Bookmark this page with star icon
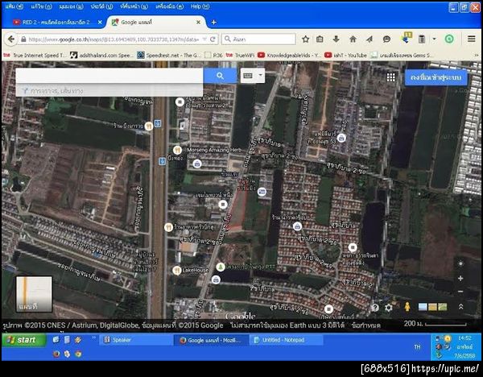Viewport: 483px width, 377px height. click(306, 39)
